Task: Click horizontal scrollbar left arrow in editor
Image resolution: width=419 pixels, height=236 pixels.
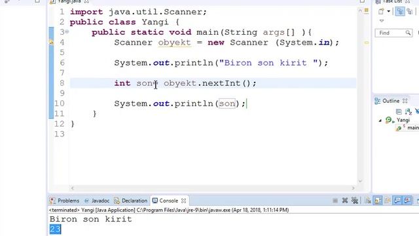Action: pos(72,188)
